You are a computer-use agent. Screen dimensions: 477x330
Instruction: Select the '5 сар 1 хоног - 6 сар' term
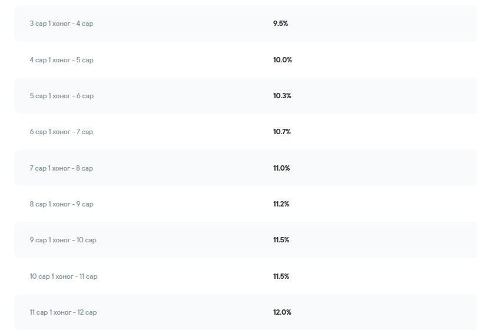[x=62, y=96]
